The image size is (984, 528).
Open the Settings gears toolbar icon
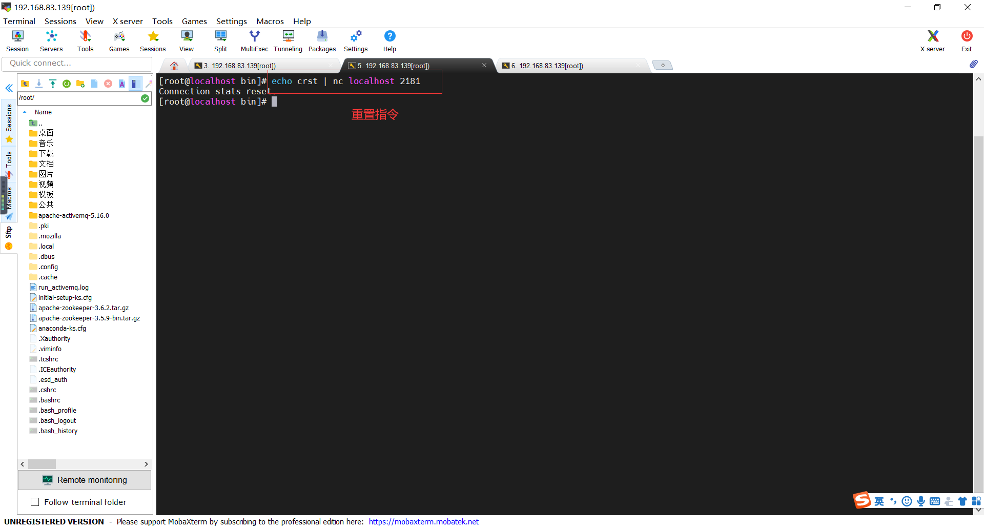(x=356, y=41)
